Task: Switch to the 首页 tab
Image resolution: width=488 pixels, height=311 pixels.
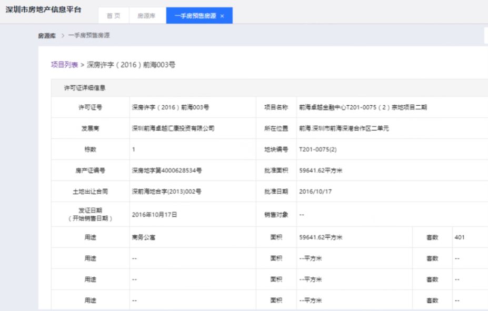Action: click(x=113, y=16)
